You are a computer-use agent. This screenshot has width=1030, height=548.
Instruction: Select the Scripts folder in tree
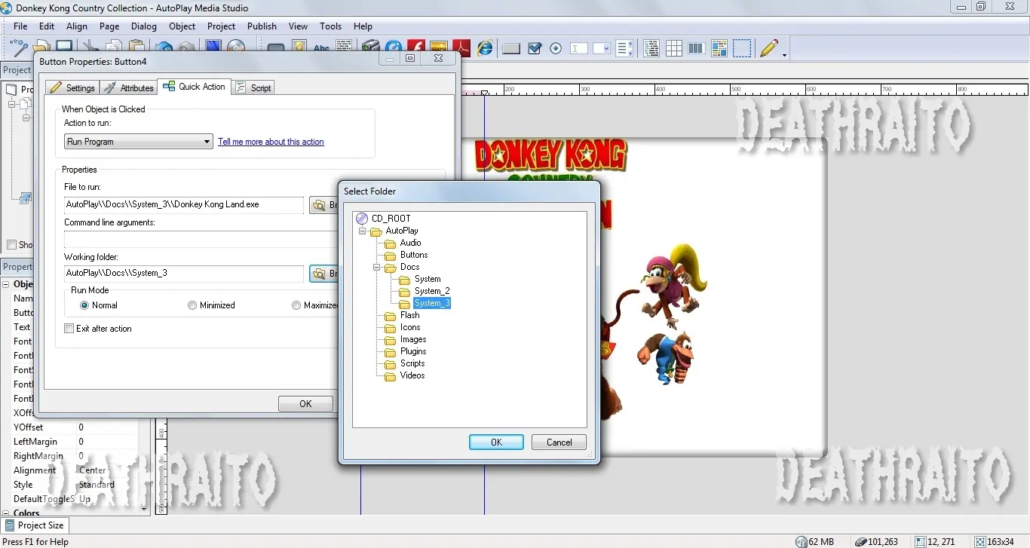(412, 363)
